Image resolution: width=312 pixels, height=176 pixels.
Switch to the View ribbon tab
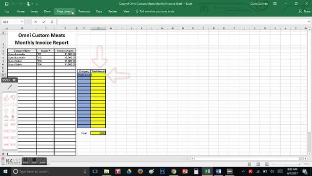point(126,12)
